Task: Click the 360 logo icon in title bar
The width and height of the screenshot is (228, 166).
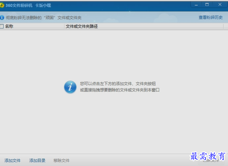Action: tap(2, 5)
